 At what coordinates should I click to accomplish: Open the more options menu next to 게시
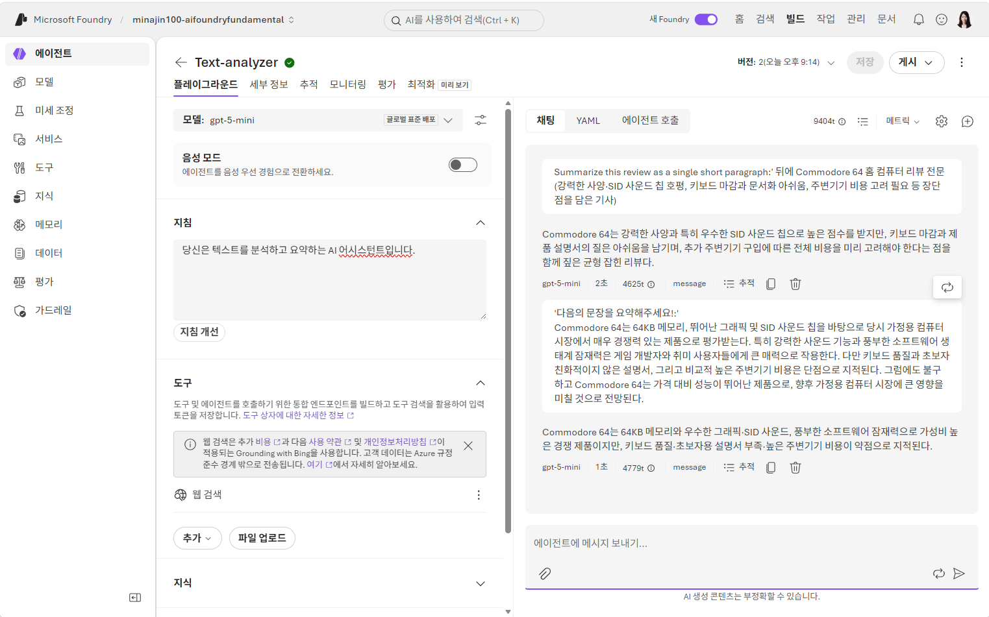pos(962,62)
